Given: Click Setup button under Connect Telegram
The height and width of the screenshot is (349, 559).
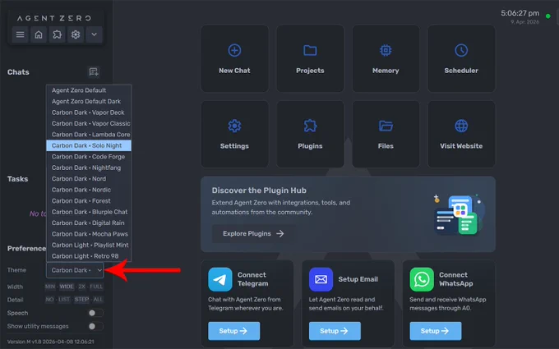Looking at the screenshot, I should [x=233, y=331].
